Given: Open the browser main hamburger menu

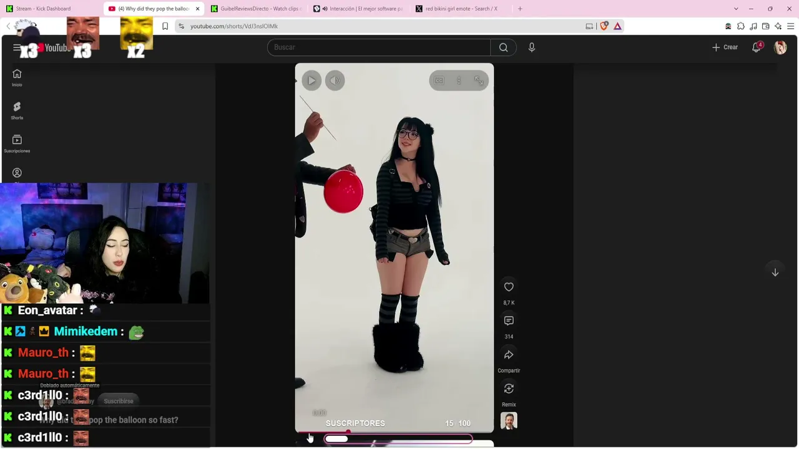Looking at the screenshot, I should tap(790, 26).
